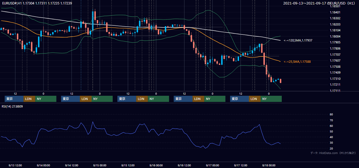Click RSI level 80 on scale
The height and width of the screenshot is (168, 359).
(331, 115)
